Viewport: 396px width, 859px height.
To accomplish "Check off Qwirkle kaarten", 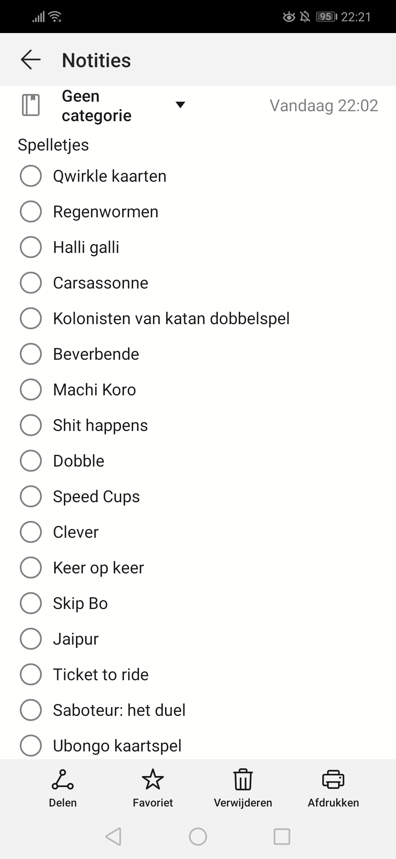I will pyautogui.click(x=31, y=176).
